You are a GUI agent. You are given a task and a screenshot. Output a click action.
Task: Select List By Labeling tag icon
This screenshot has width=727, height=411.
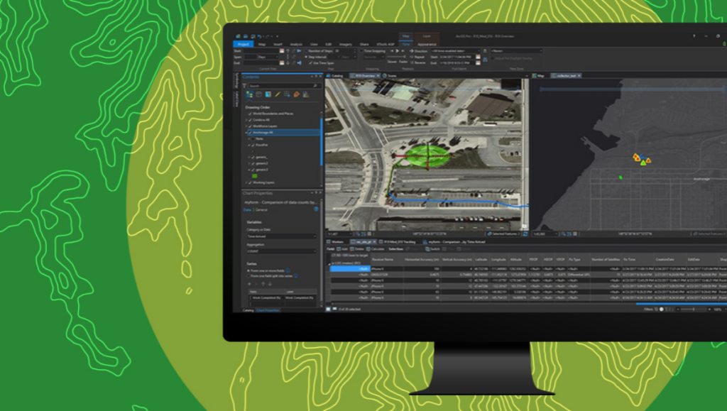click(297, 94)
